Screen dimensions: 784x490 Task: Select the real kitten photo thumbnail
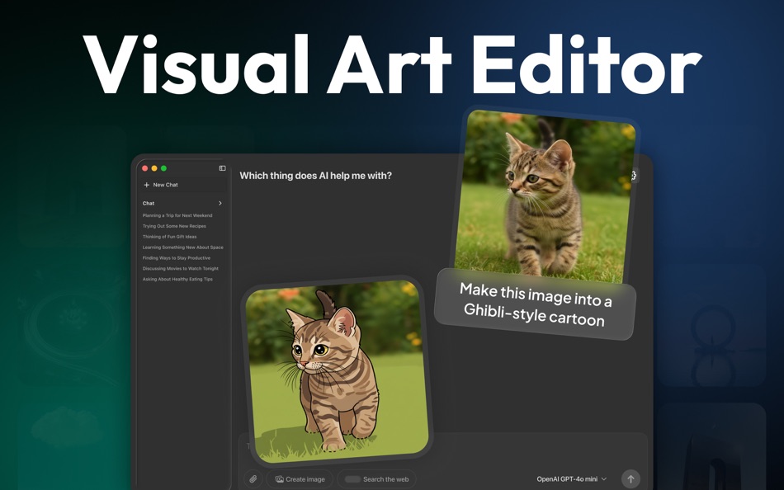coord(545,196)
